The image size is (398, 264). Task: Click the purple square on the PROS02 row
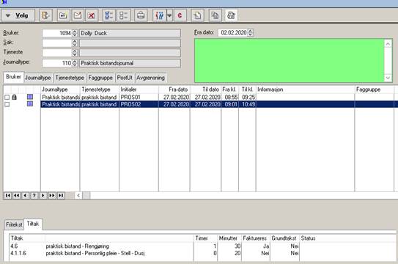tap(30, 104)
